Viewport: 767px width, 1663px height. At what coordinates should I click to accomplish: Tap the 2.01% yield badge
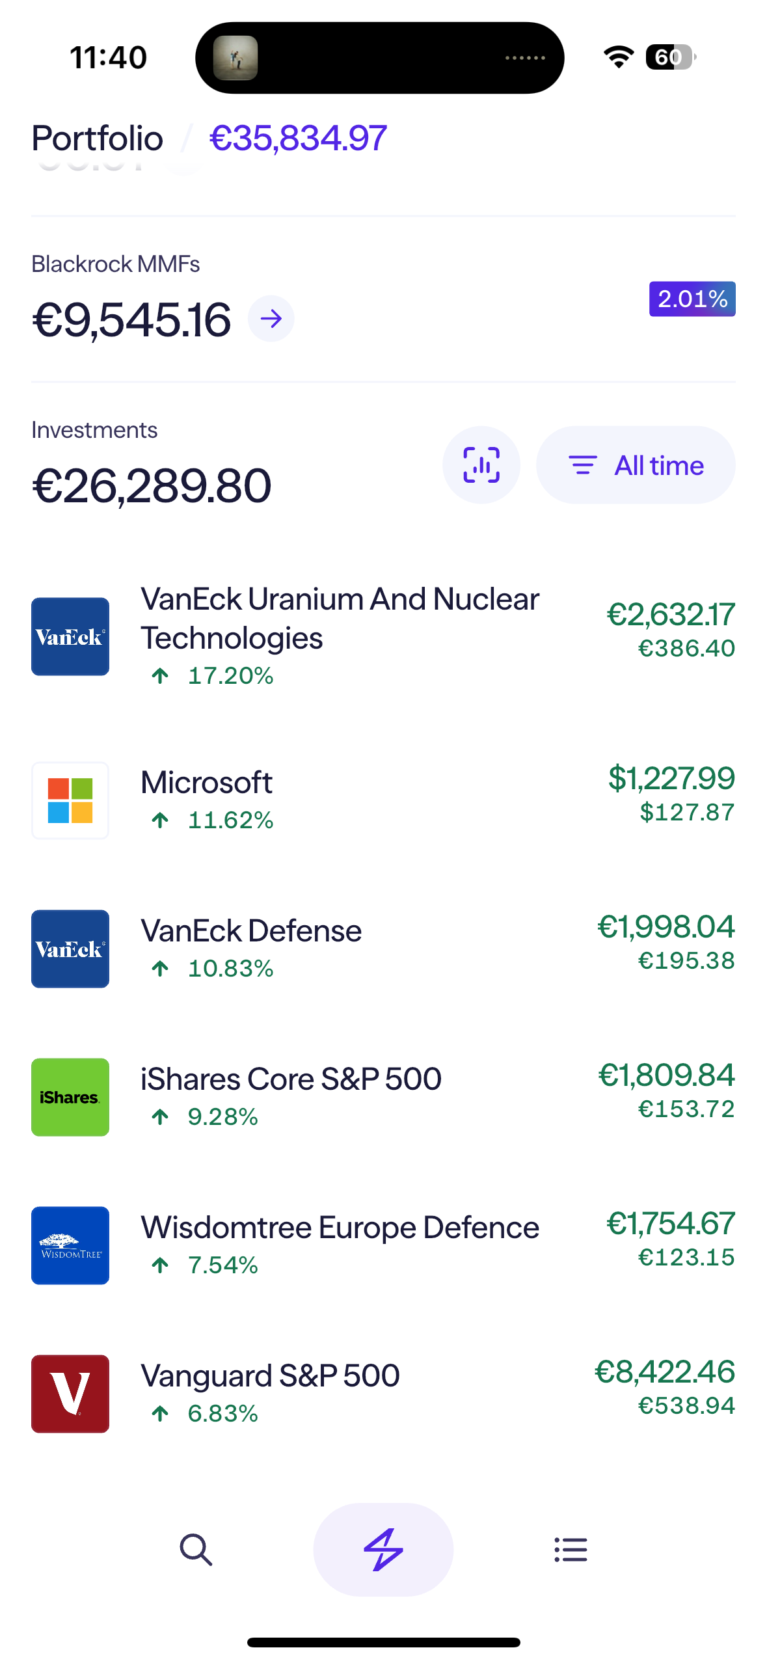[692, 299]
